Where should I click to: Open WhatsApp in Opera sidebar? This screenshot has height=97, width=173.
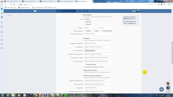tap(2, 13)
